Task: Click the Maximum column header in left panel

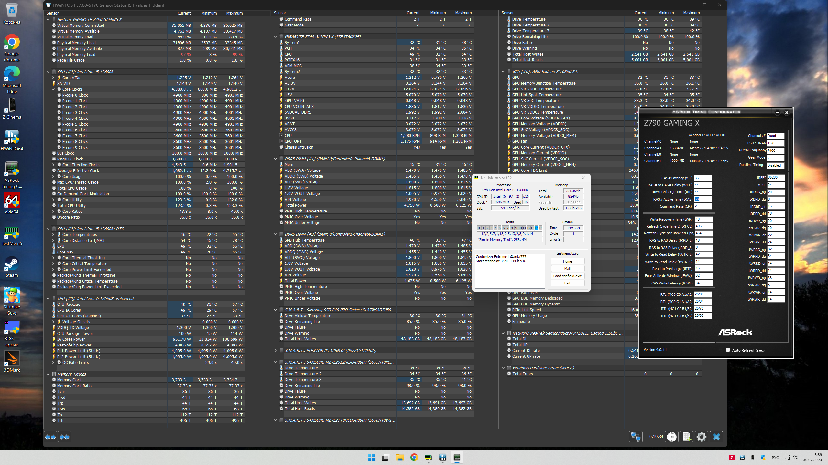Action: pos(234,13)
